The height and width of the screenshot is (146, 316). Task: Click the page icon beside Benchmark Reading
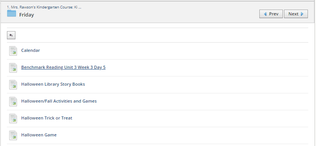(13, 68)
